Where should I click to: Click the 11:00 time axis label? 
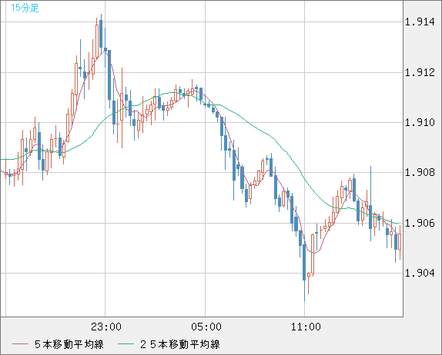(x=306, y=327)
